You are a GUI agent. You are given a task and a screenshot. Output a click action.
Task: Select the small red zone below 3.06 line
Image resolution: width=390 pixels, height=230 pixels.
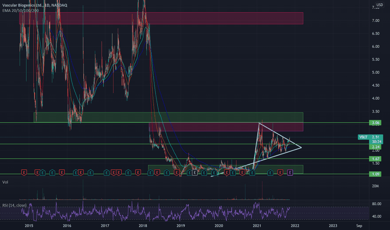click(226, 127)
